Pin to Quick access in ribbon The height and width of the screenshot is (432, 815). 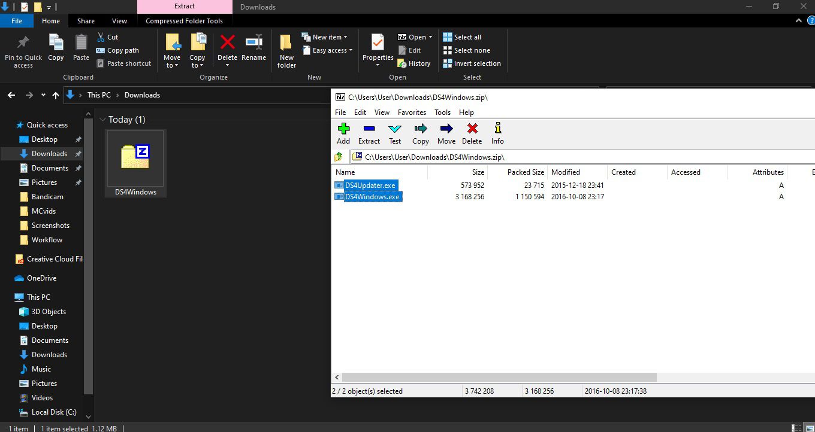23,51
